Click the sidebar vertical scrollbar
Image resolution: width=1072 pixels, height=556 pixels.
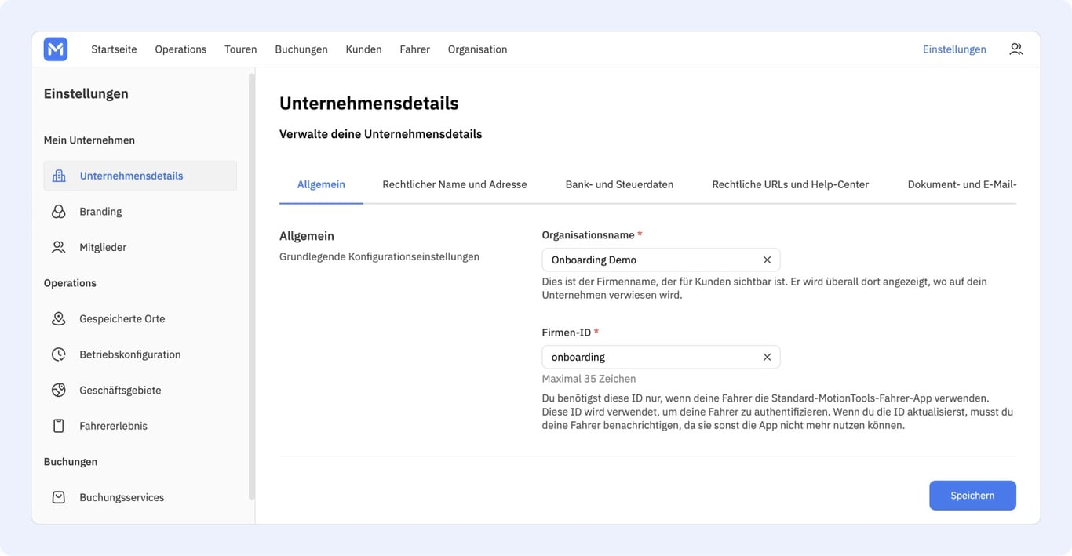tap(251, 286)
